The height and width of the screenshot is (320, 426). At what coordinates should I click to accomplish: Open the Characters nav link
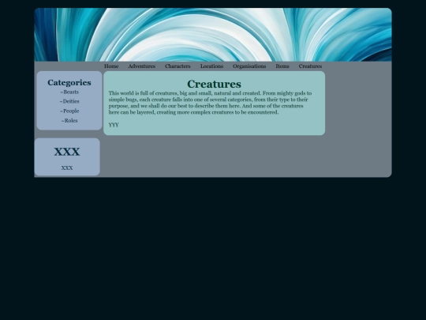pos(177,66)
